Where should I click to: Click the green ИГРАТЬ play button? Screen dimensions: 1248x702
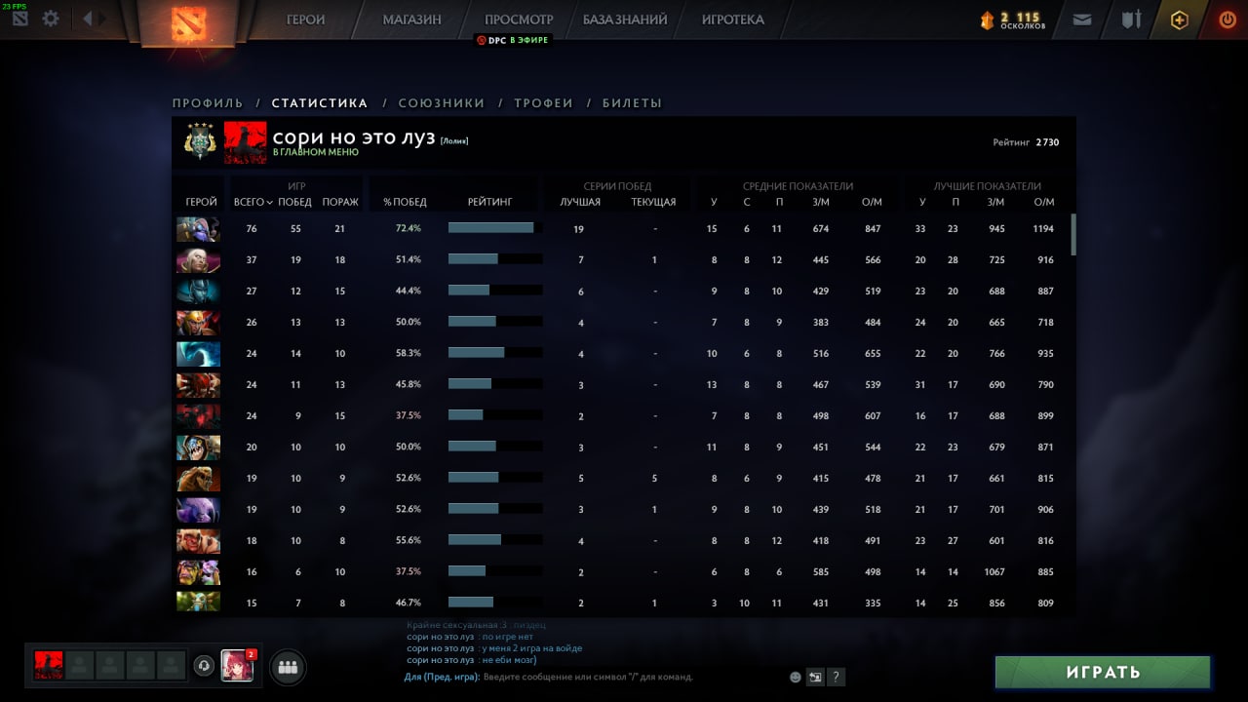pos(1103,672)
